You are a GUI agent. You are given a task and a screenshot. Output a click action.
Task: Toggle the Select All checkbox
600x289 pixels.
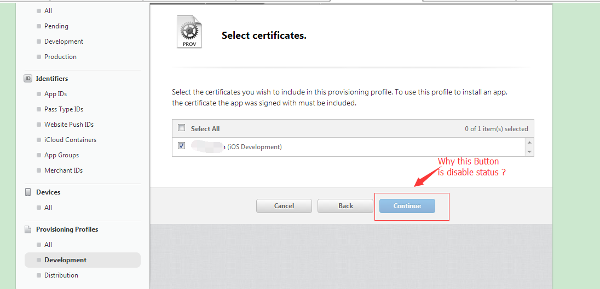182,128
